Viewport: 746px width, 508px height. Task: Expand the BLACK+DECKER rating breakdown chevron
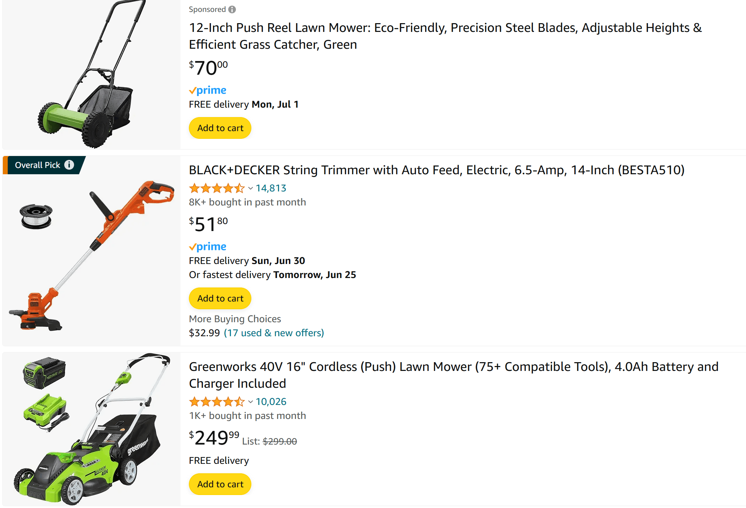[x=250, y=189]
